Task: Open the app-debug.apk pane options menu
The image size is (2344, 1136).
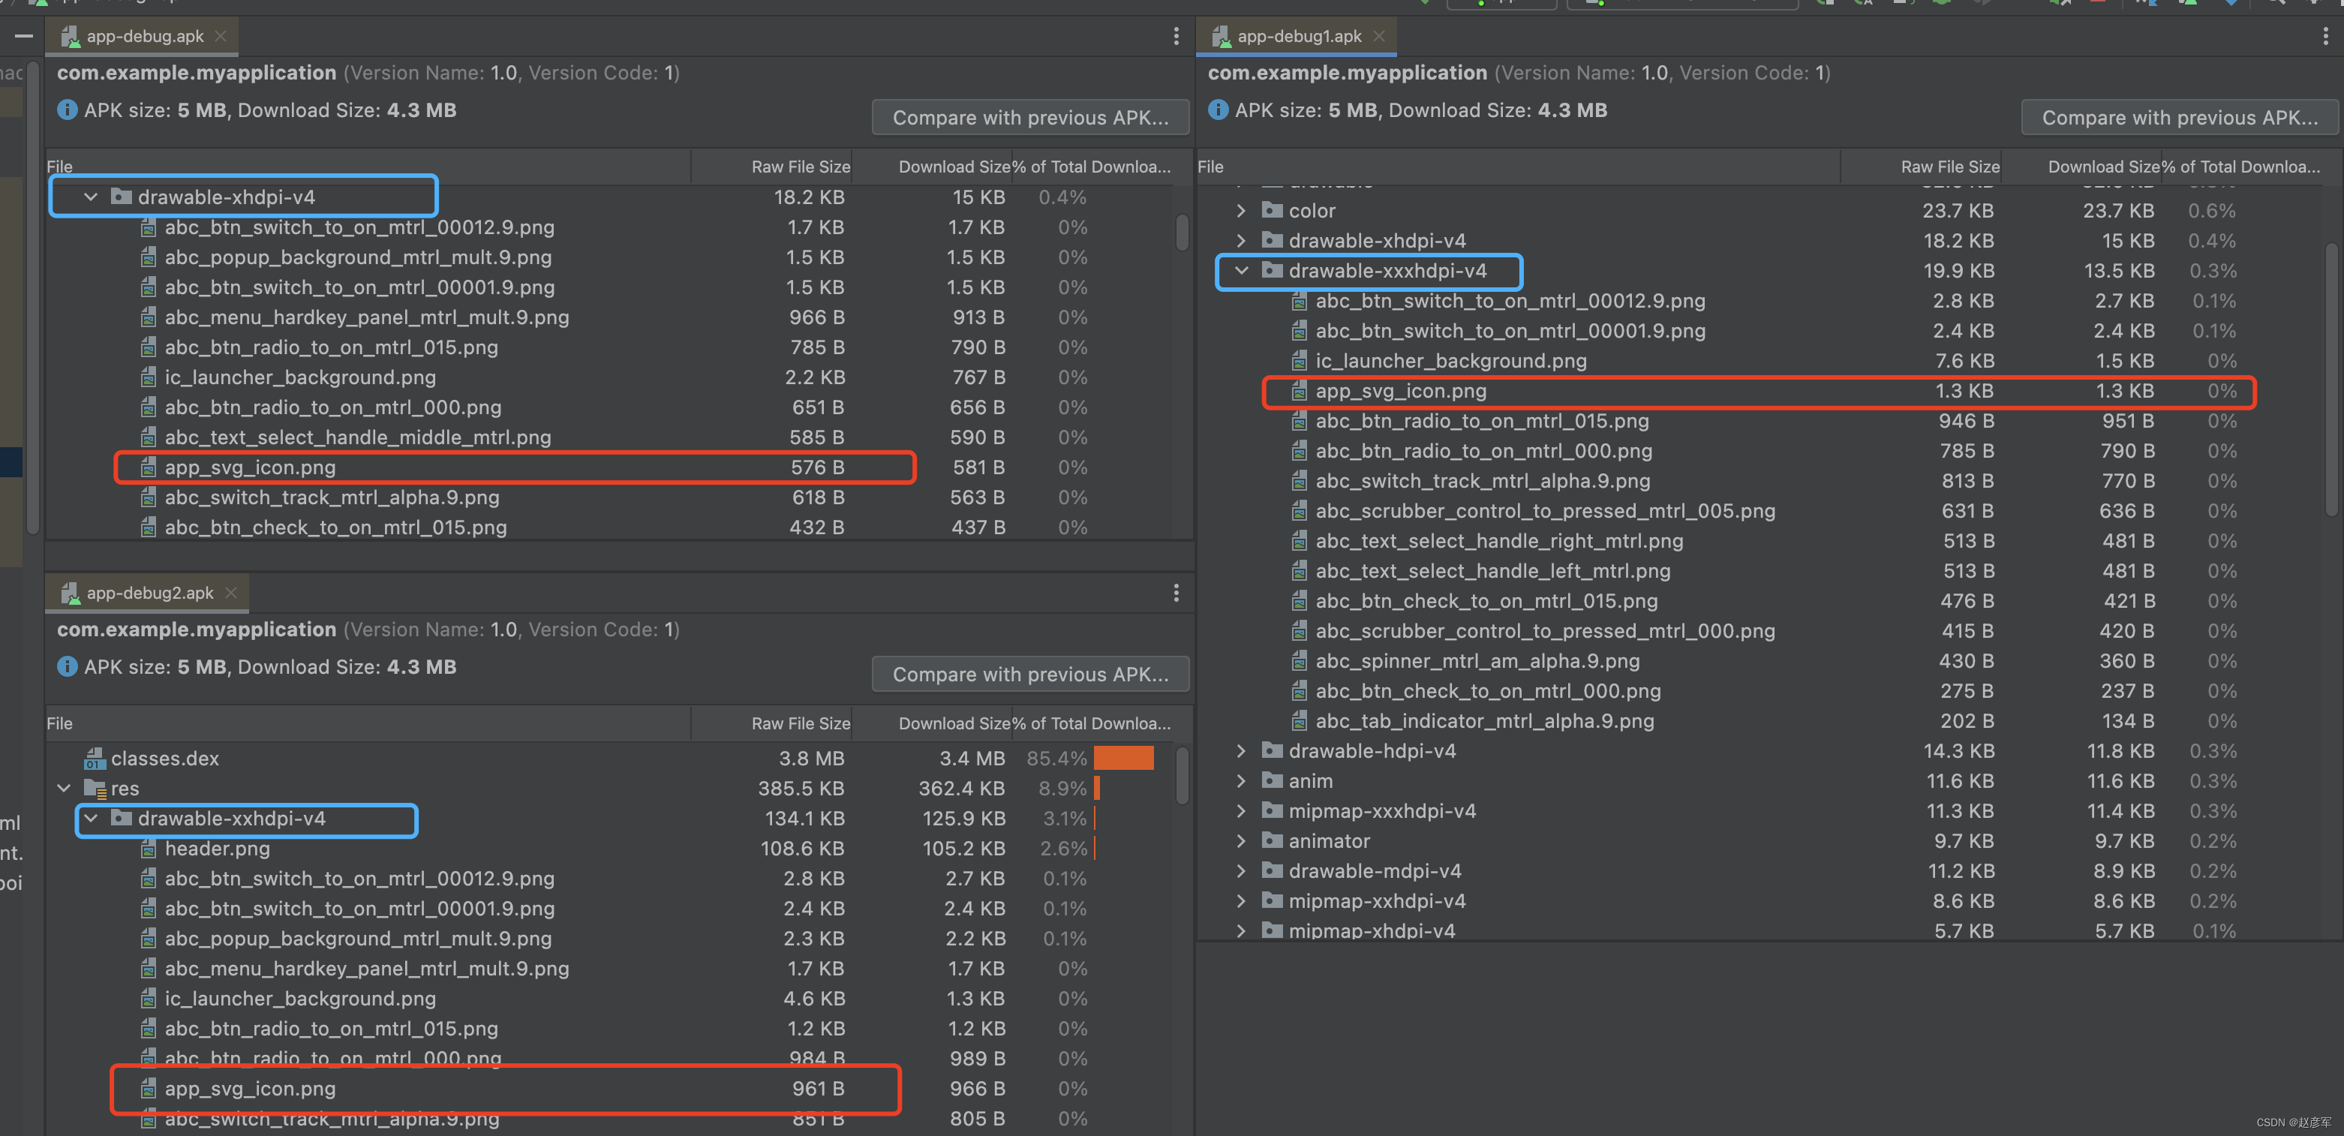Action: tap(1176, 37)
